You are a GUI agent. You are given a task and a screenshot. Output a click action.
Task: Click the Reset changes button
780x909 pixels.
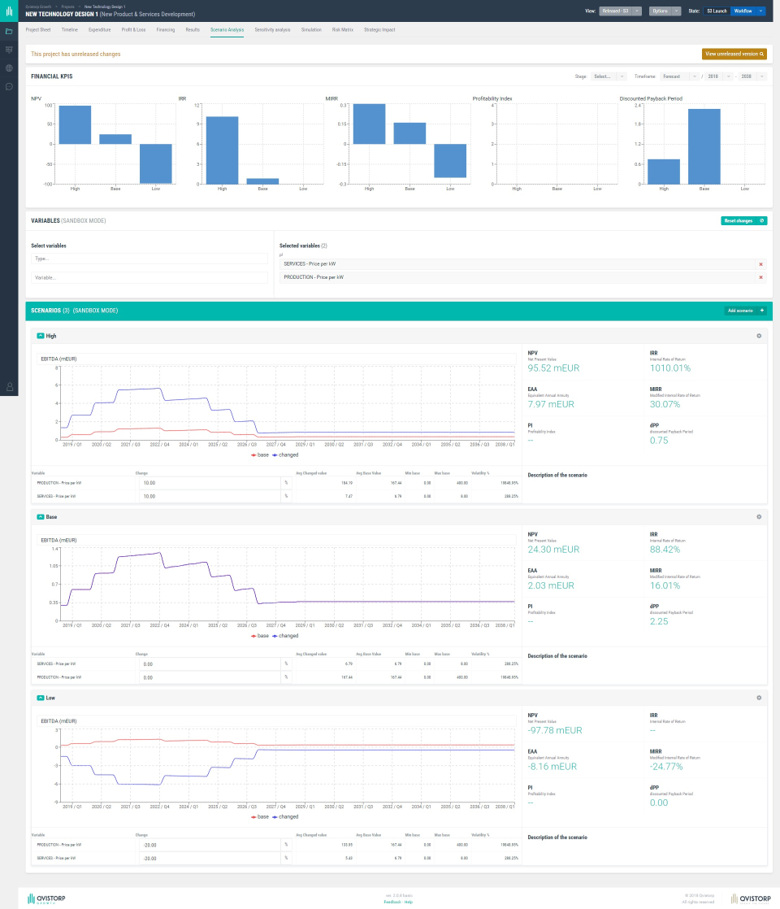click(x=744, y=221)
